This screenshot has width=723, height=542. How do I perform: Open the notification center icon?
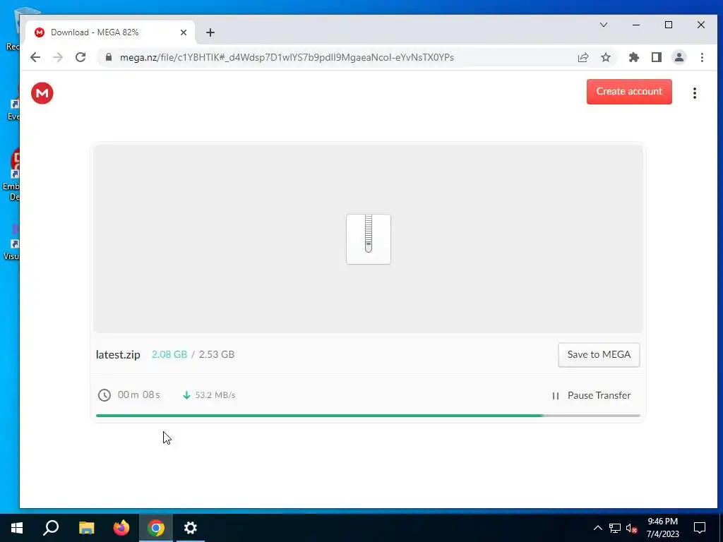coord(700,528)
